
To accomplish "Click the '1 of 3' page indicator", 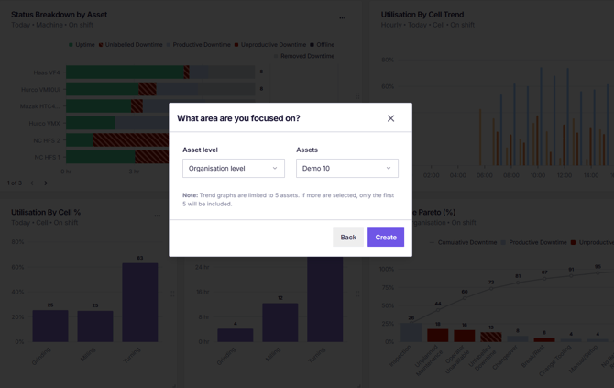I will coord(15,183).
